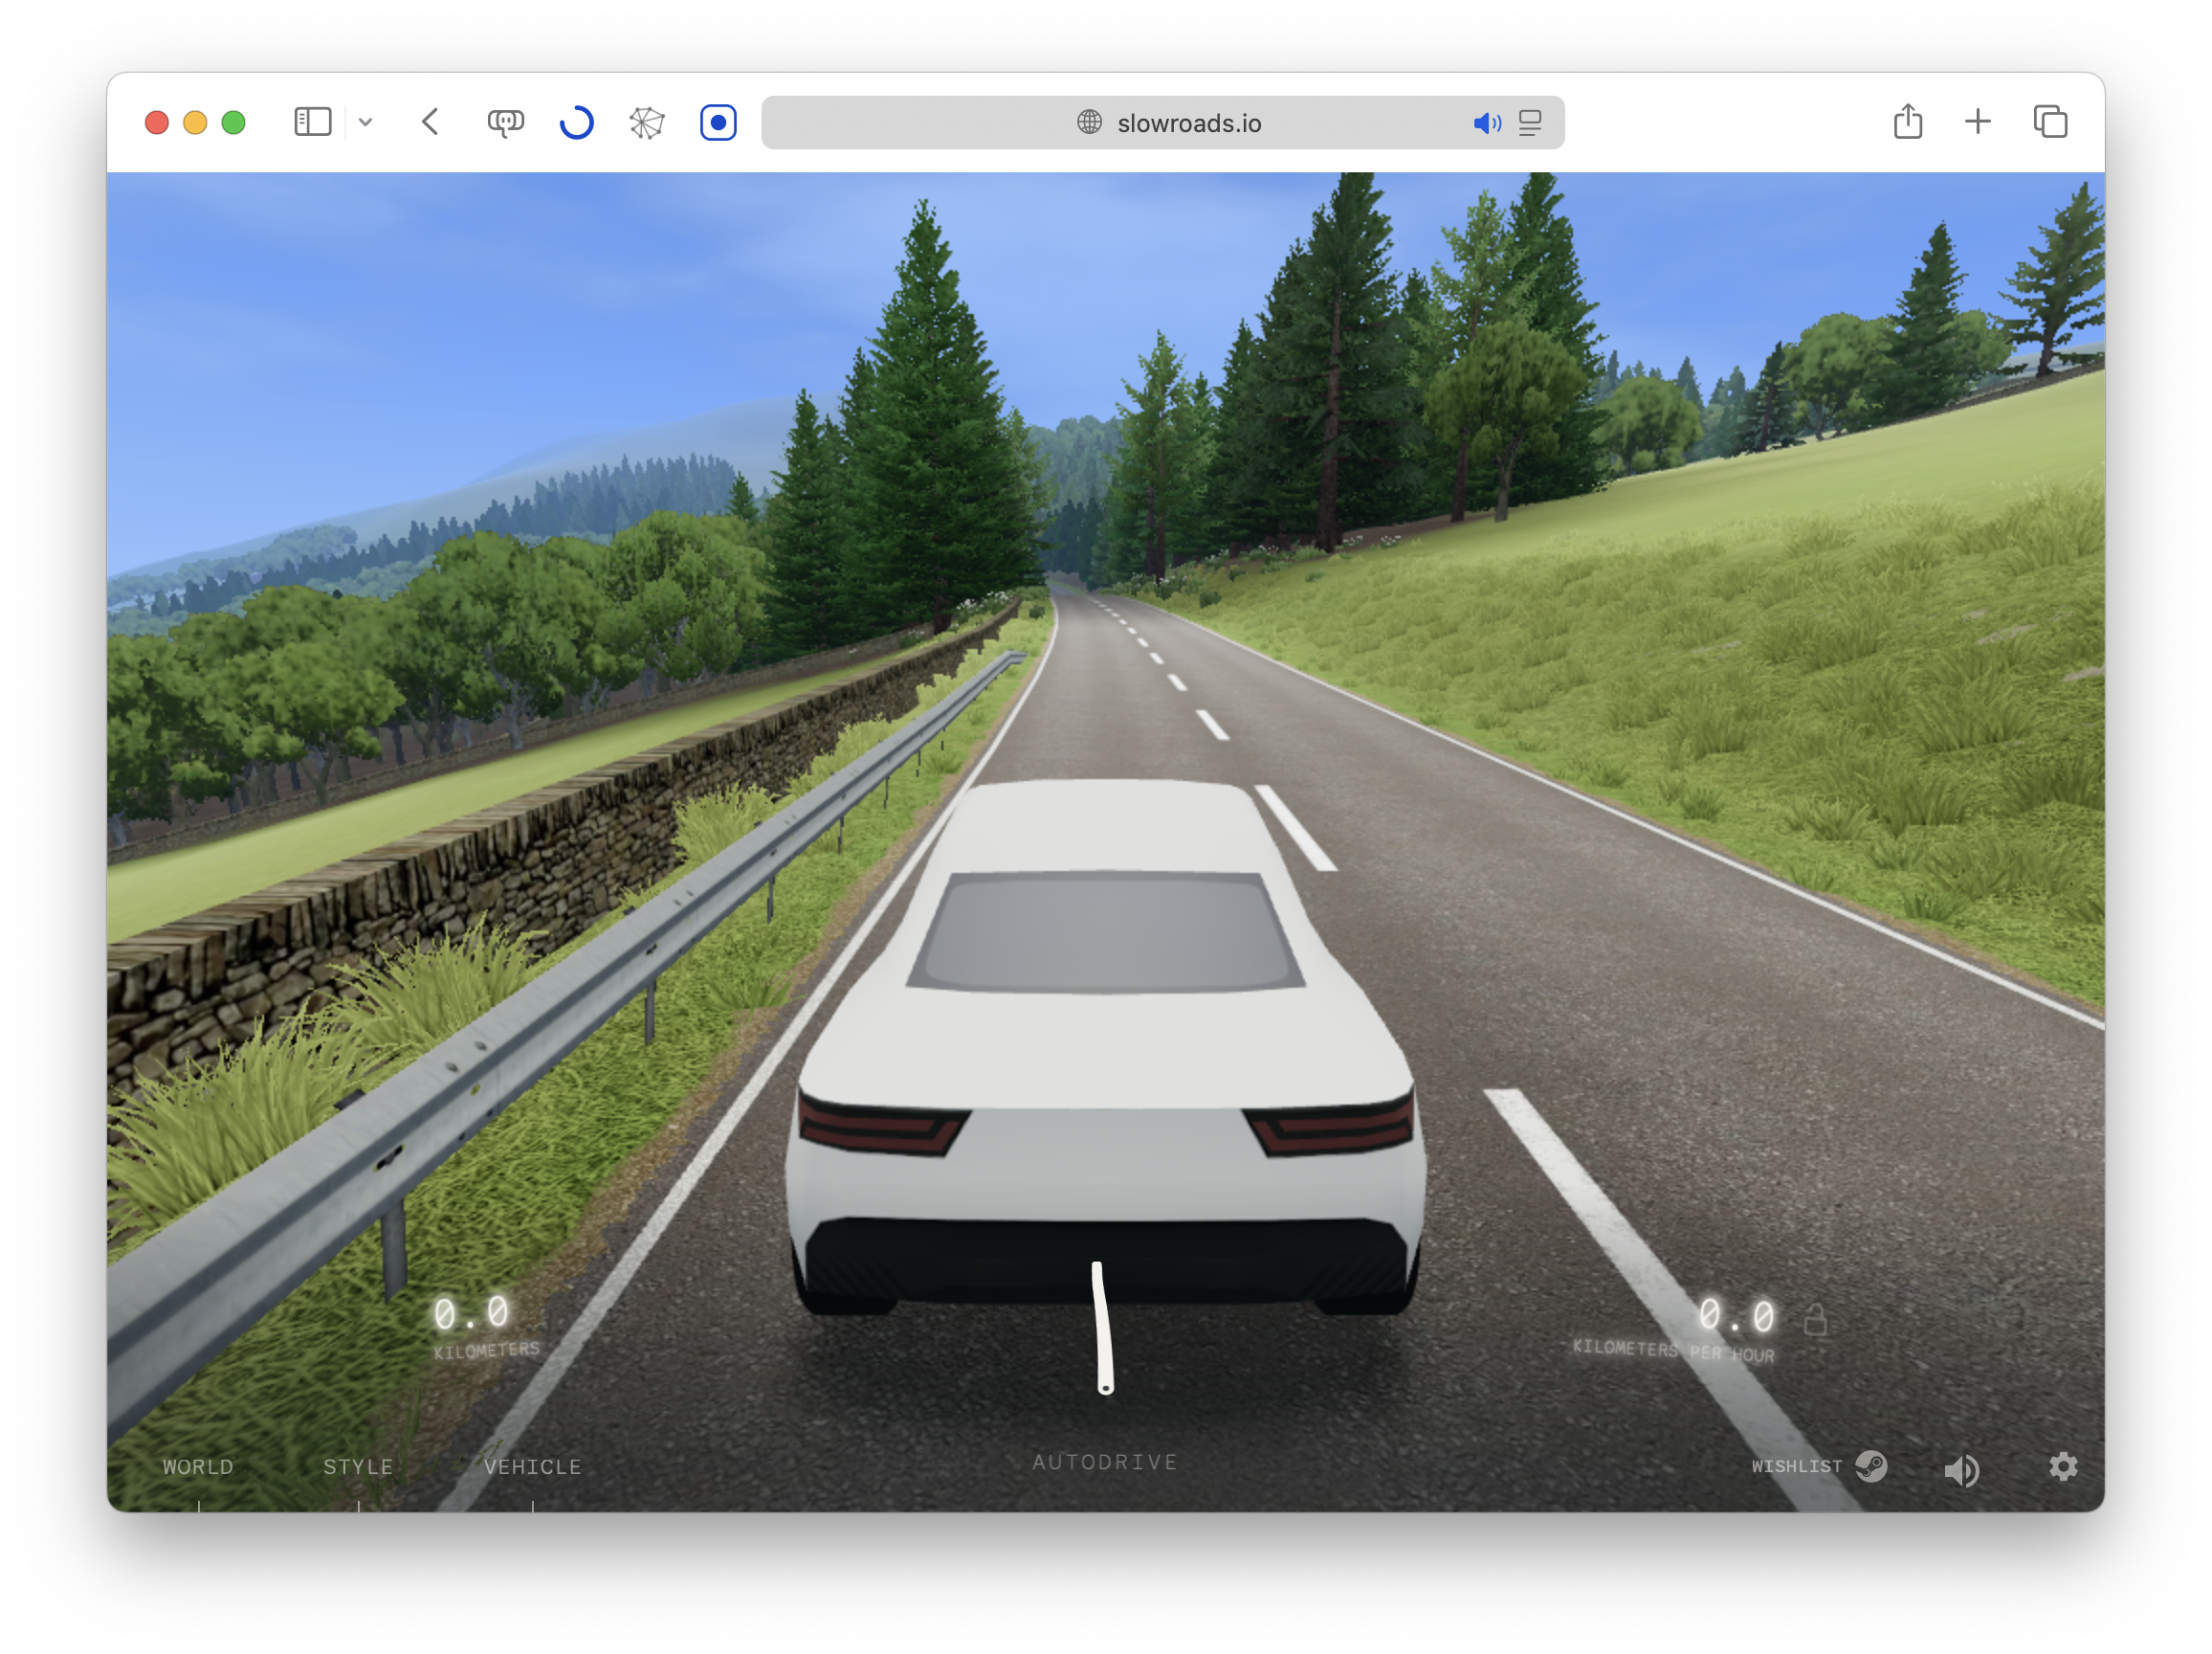
Task: Toggle the speed lock padlock icon
Action: tap(1815, 1321)
